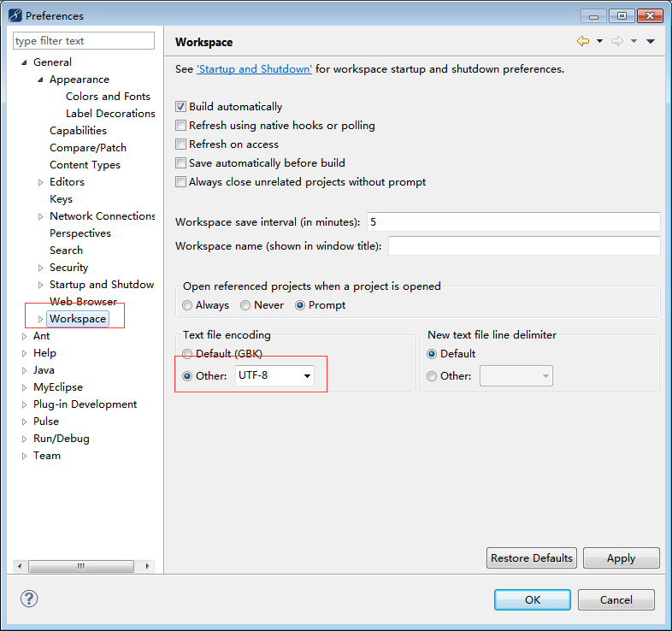Check Always close unrelated projects without prompt

coord(181,182)
